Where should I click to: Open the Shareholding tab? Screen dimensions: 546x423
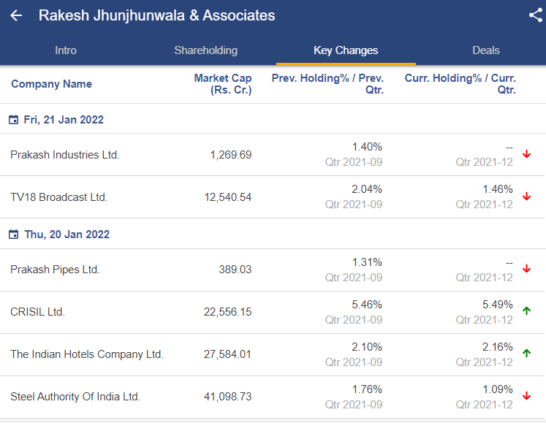coord(206,50)
